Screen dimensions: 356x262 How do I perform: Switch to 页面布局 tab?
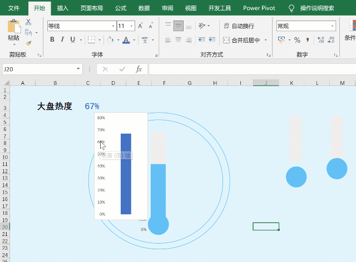pyautogui.click(x=92, y=8)
